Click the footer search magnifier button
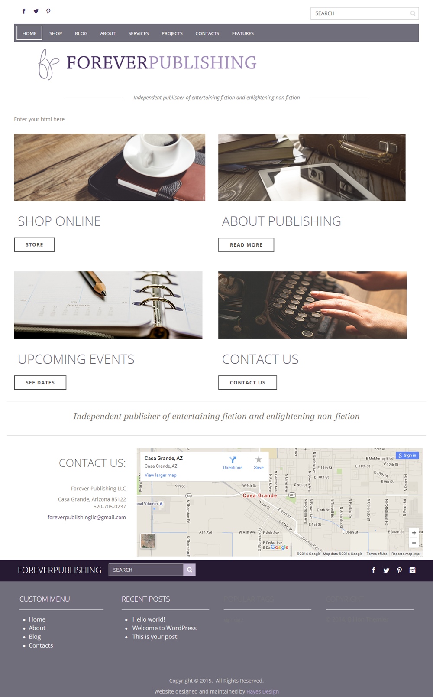Screen dimensions: 433x697 [x=189, y=570]
